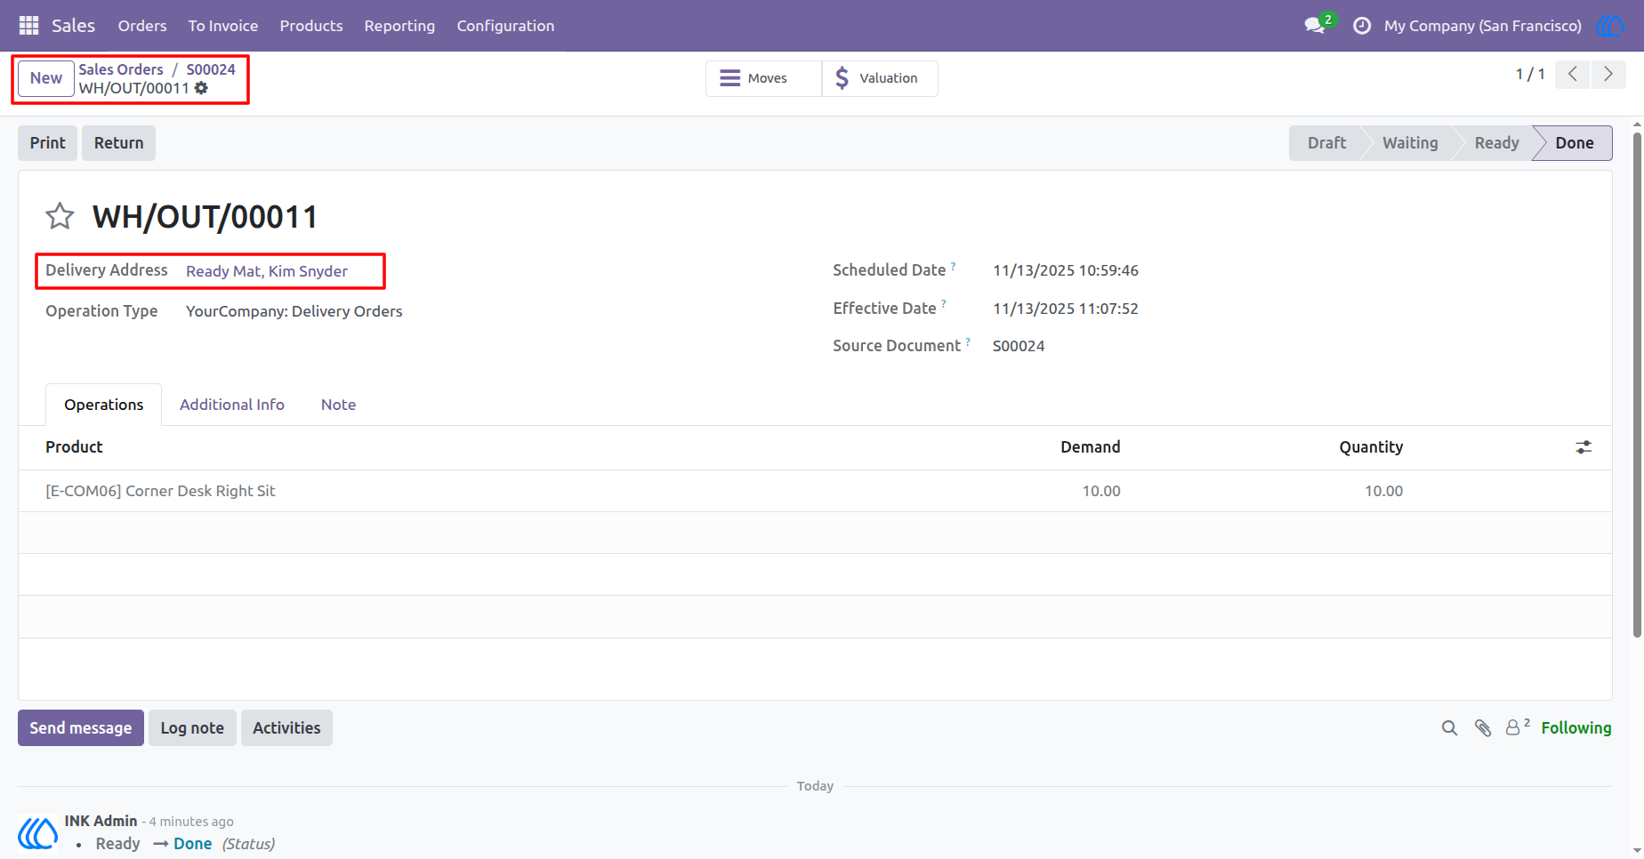Toggle the Following button
1644x859 pixels.
pyautogui.click(x=1576, y=728)
